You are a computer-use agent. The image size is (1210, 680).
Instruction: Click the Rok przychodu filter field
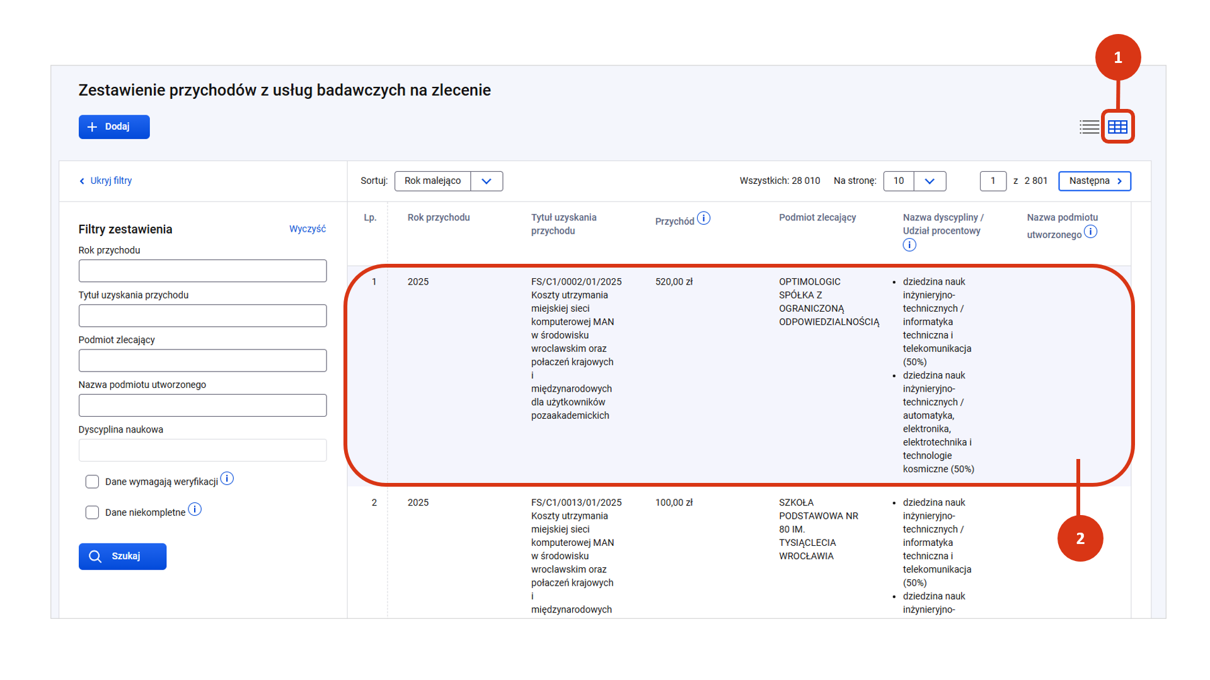tap(202, 271)
